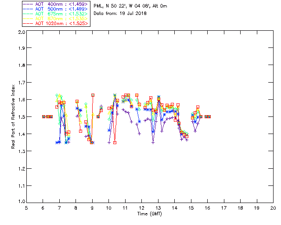Image resolution: width=281 pixels, height=225 pixels.
Task: Click the 1.8 y-axis tick label
Action: coord(22,65)
